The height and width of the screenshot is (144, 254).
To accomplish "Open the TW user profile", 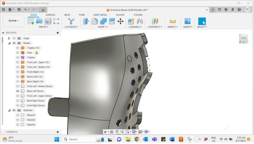I will pyautogui.click(x=247, y=10).
